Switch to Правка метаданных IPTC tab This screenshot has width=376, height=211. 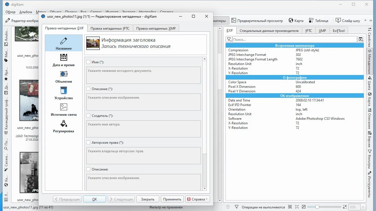110,29
